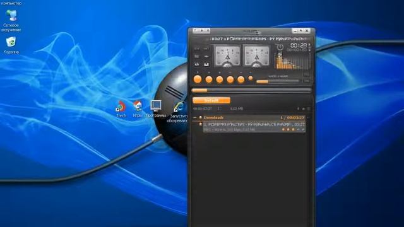Click the "1 / 00:03:27" group duration text
The width and height of the screenshot is (404, 227).
292,118
